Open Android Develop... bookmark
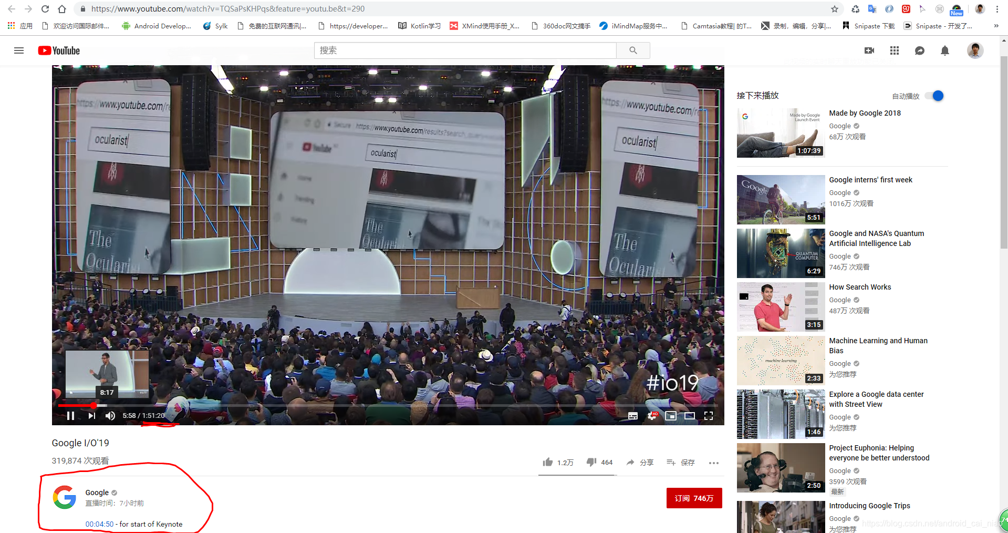Screen dimensions: 1008x533 click(157, 26)
